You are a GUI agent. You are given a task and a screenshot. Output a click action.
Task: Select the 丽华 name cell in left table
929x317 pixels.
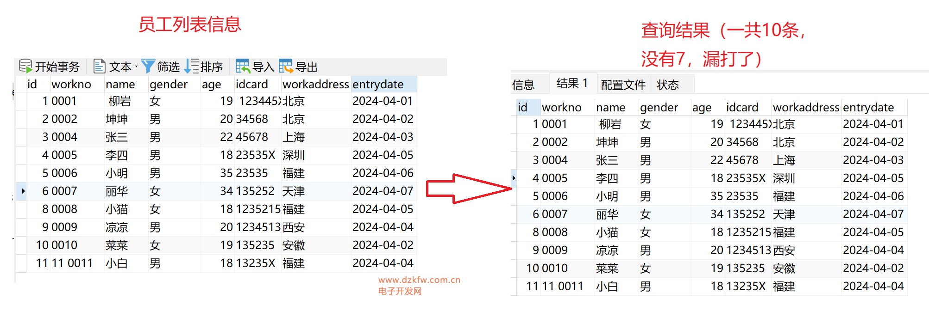pyautogui.click(x=117, y=191)
